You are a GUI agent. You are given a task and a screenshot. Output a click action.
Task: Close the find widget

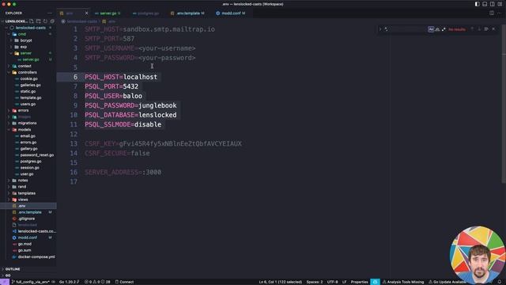coord(493,29)
